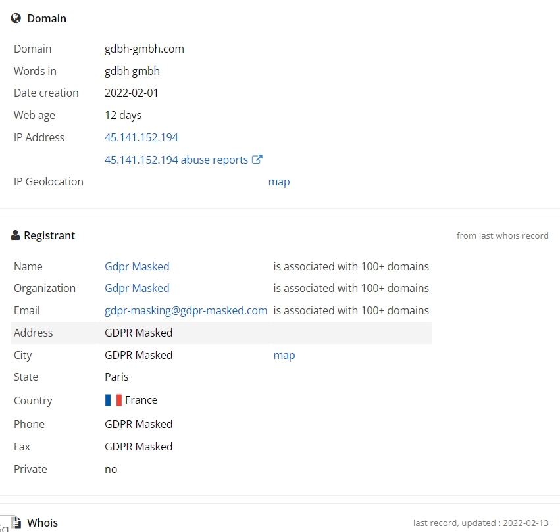
Task: Open IP address 45.141.152.194 link
Action: (x=141, y=137)
